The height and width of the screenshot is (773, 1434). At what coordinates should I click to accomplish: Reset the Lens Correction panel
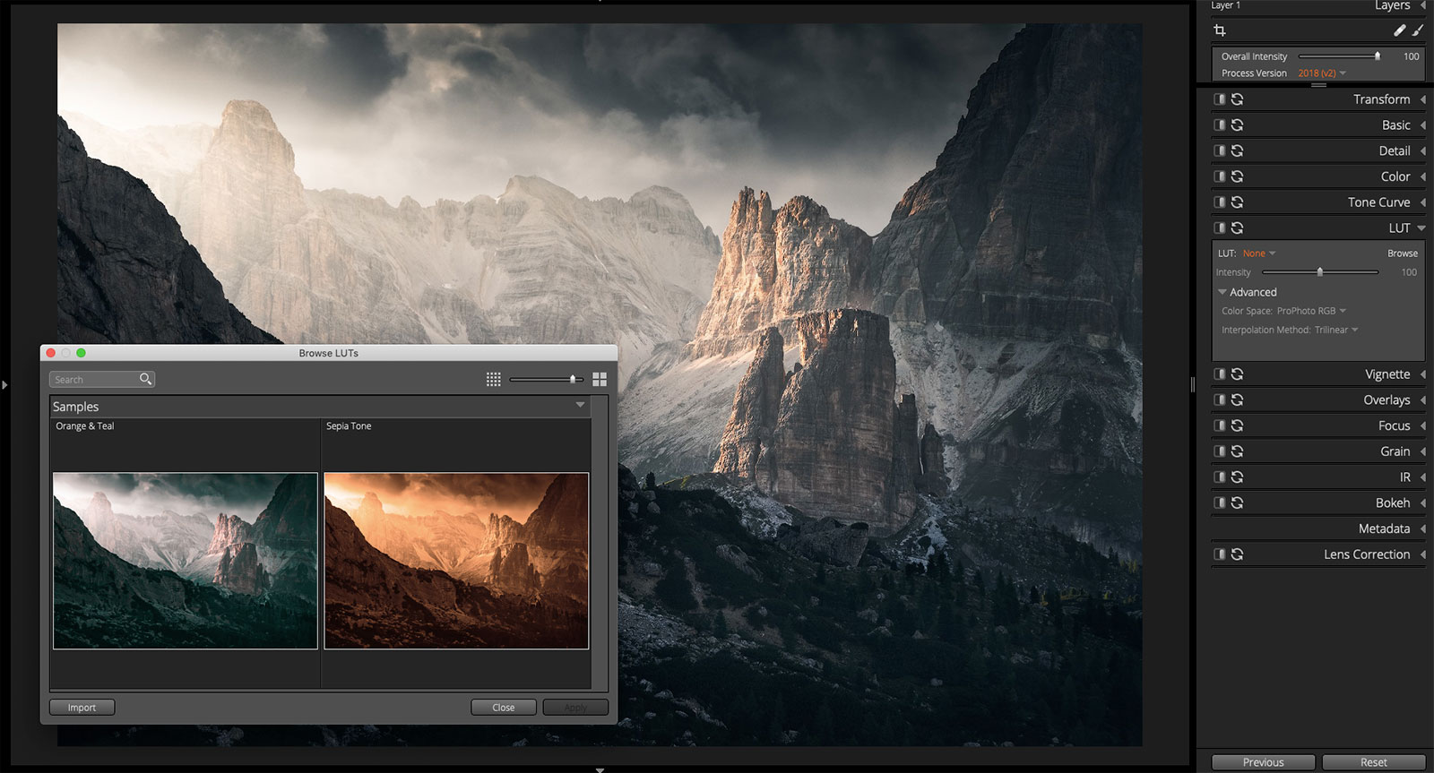1237,554
